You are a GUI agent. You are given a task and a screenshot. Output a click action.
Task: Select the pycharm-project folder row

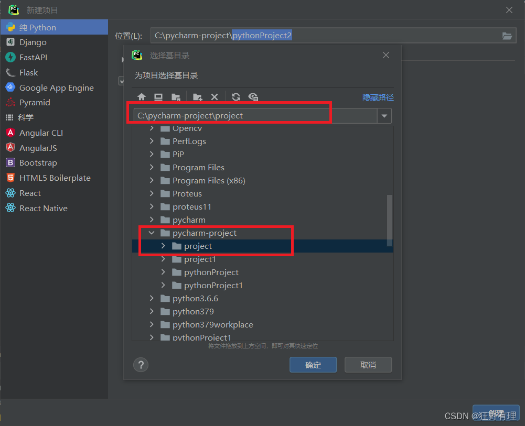tap(263, 233)
